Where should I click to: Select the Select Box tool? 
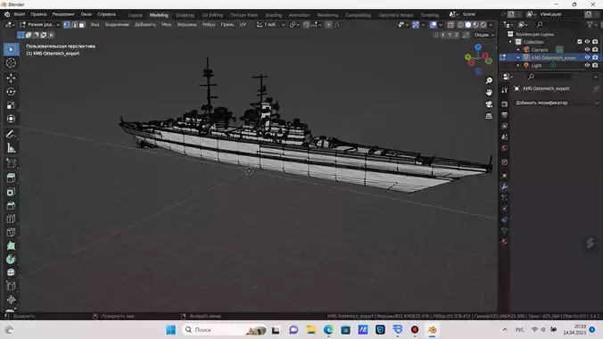coord(11,49)
